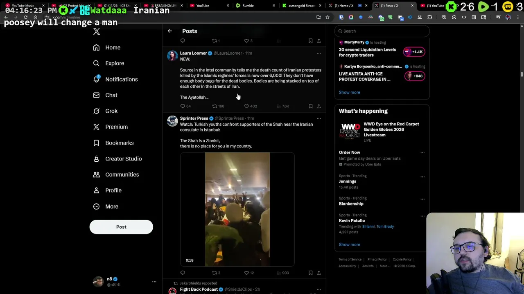Image resolution: width=524 pixels, height=294 pixels.
Task: Open Fight Back Podcast profile
Action: (x=199, y=290)
